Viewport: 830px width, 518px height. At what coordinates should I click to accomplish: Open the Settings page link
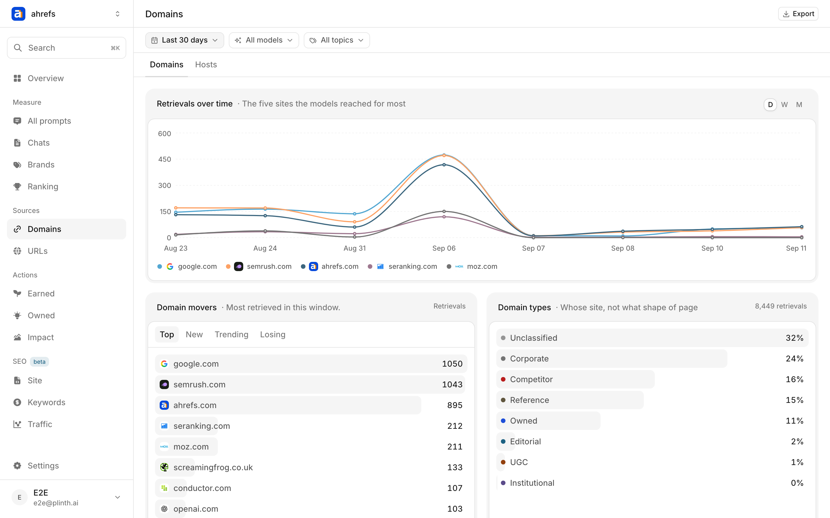point(67,466)
